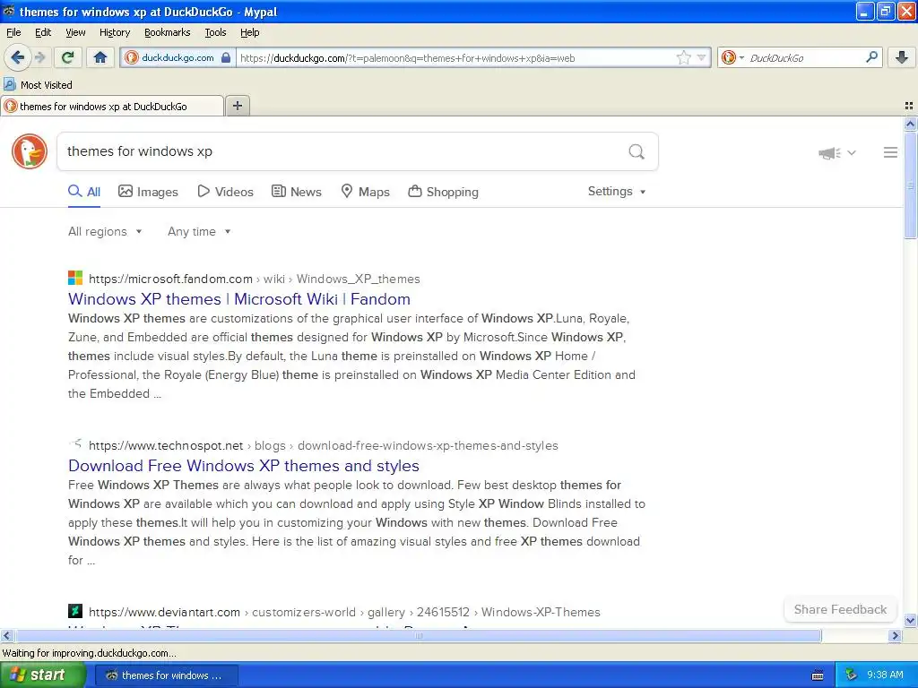
Task: Click the vertical scrollbar down arrow
Action: 910,620
